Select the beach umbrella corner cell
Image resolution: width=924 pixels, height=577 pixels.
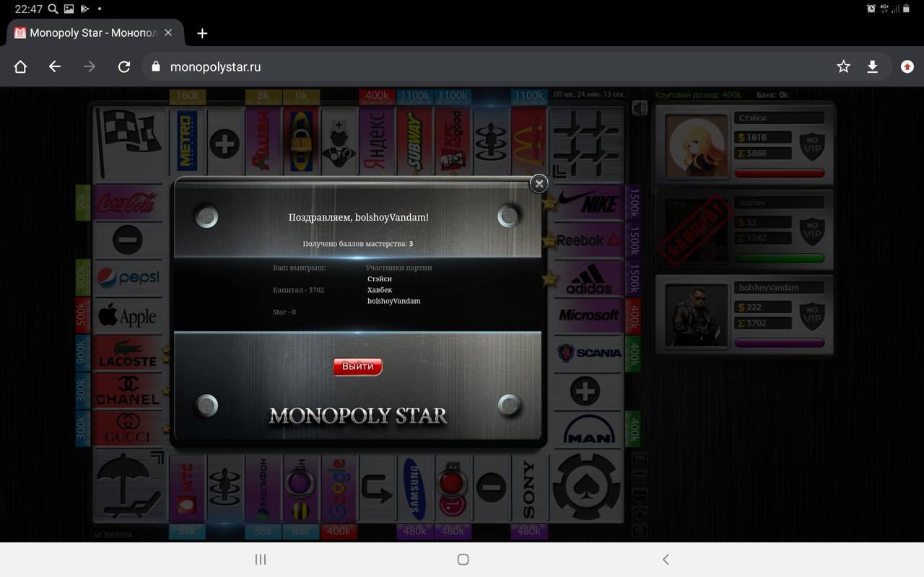point(130,488)
